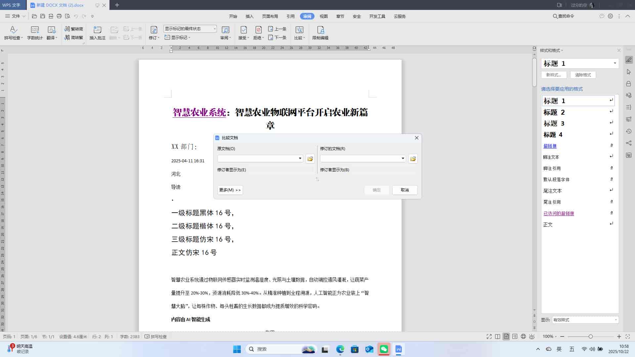This screenshot has width=635, height=357.
Task: Open the settings gear in the top right
Action: coord(610,16)
